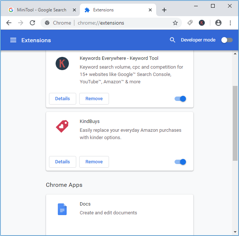Remove the Keywords Everywhere extension

click(x=94, y=99)
